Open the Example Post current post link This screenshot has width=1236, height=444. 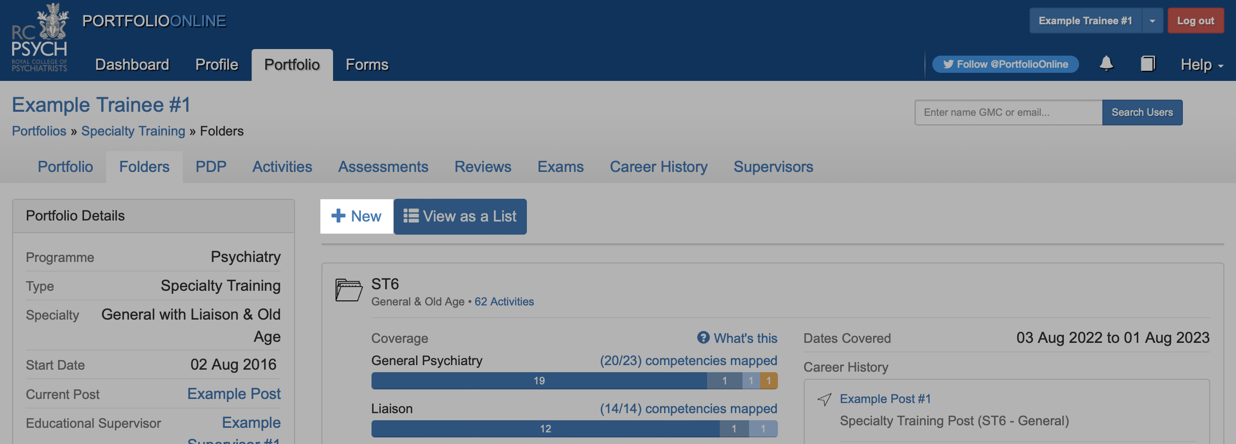point(234,393)
